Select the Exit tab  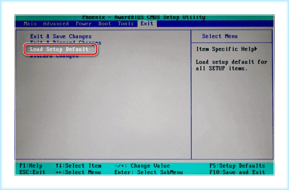[x=147, y=24]
